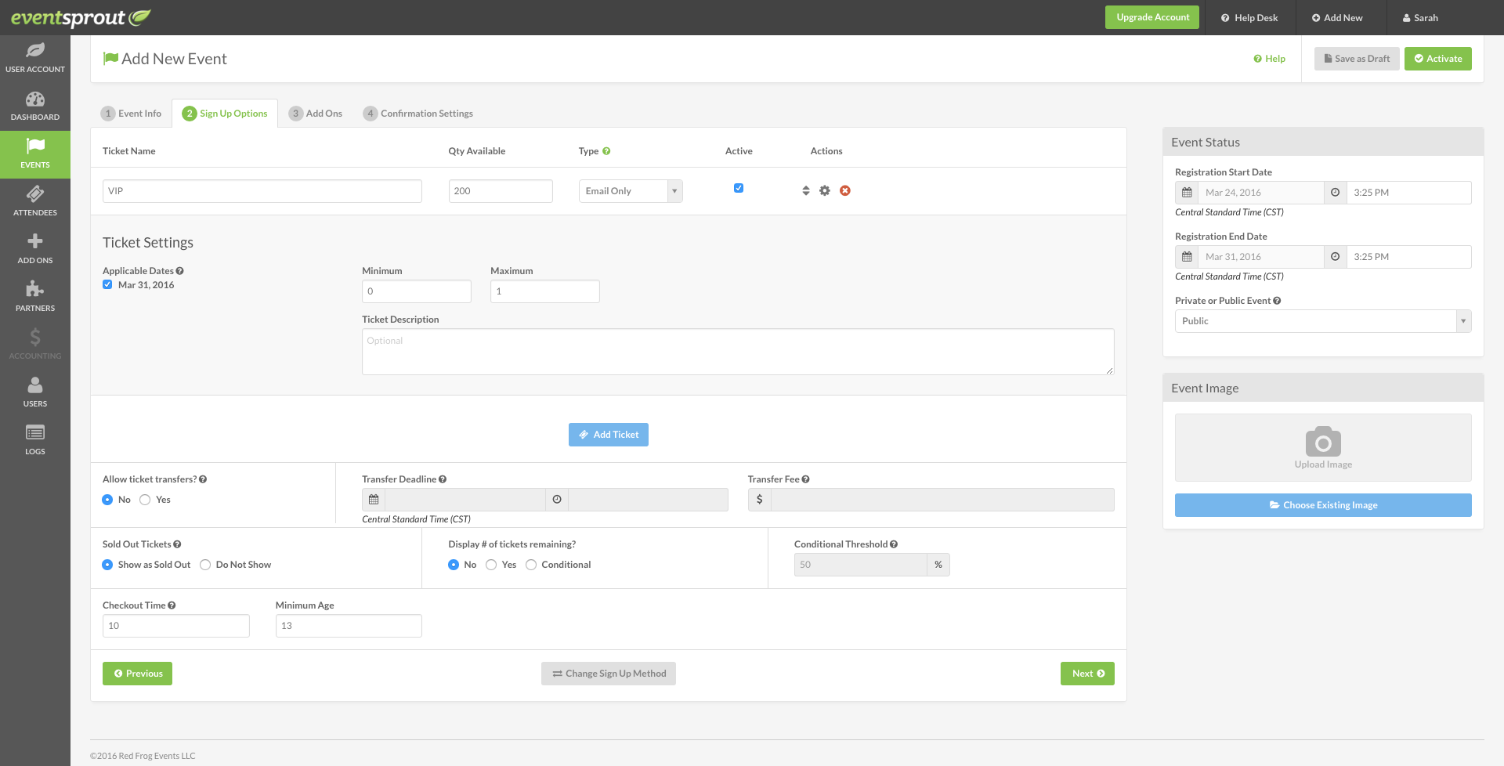1504x766 pixels.
Task: Open Help Desk in top bar
Action: (1249, 17)
